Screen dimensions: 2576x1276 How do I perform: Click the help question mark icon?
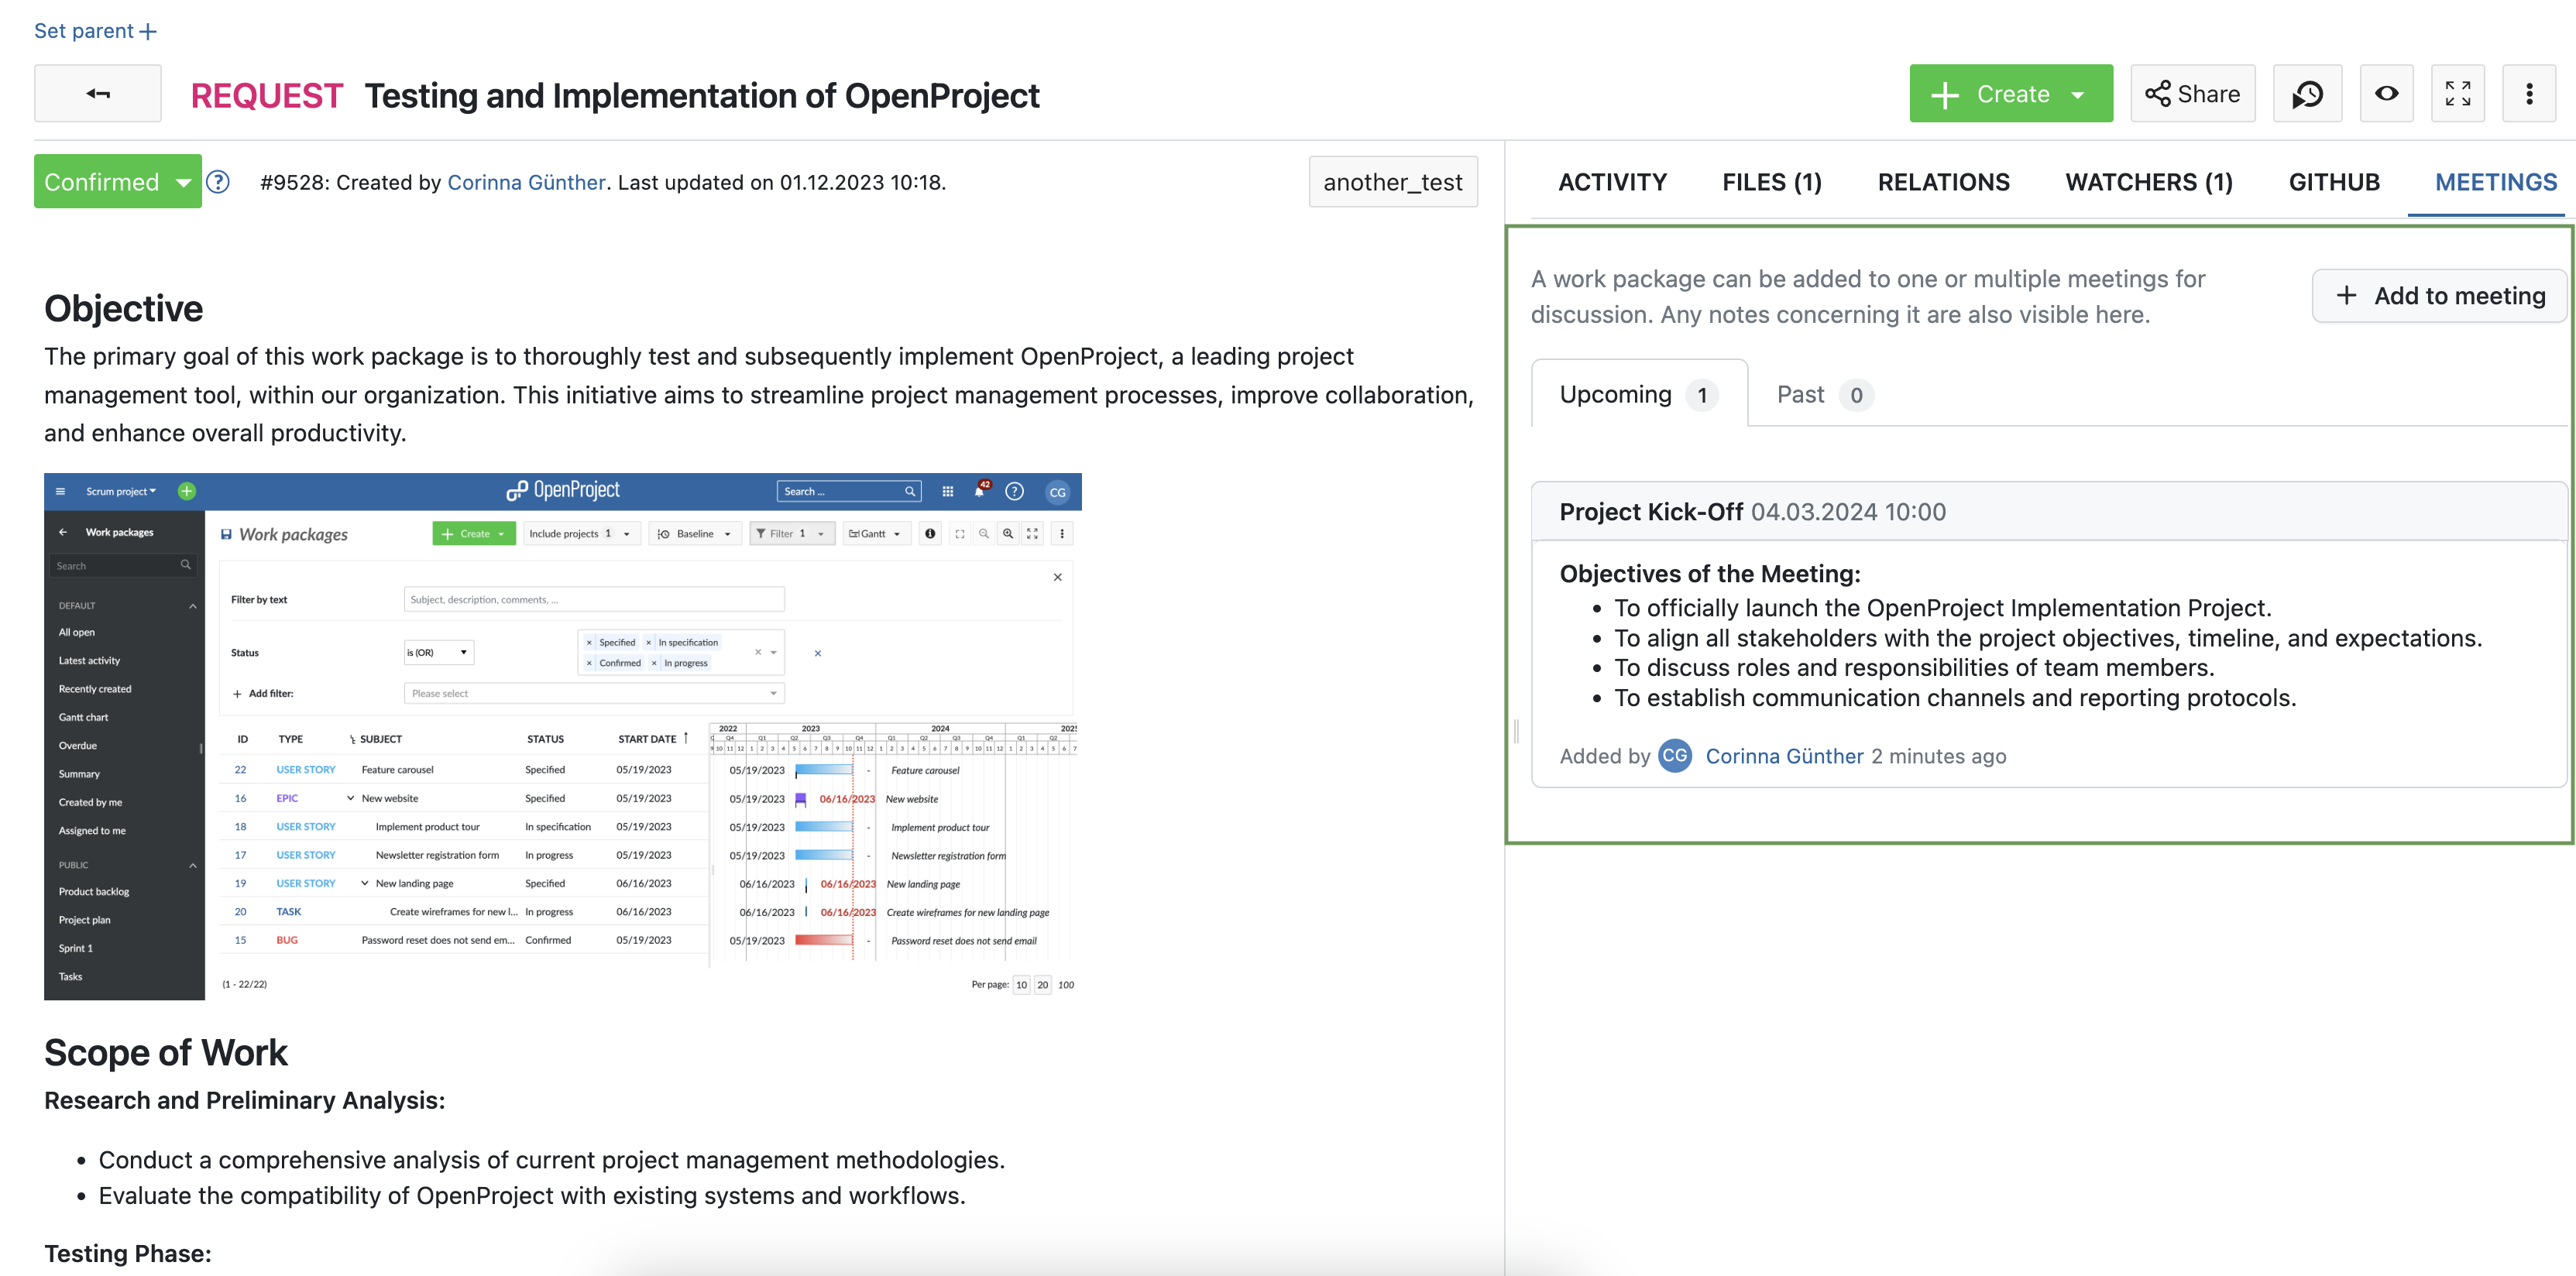coord(217,182)
